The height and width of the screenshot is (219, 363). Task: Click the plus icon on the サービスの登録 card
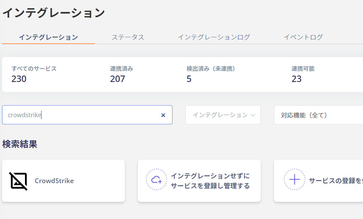coord(295,179)
